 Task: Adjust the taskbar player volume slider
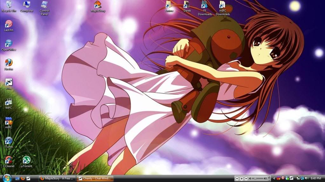[x=257, y=179]
